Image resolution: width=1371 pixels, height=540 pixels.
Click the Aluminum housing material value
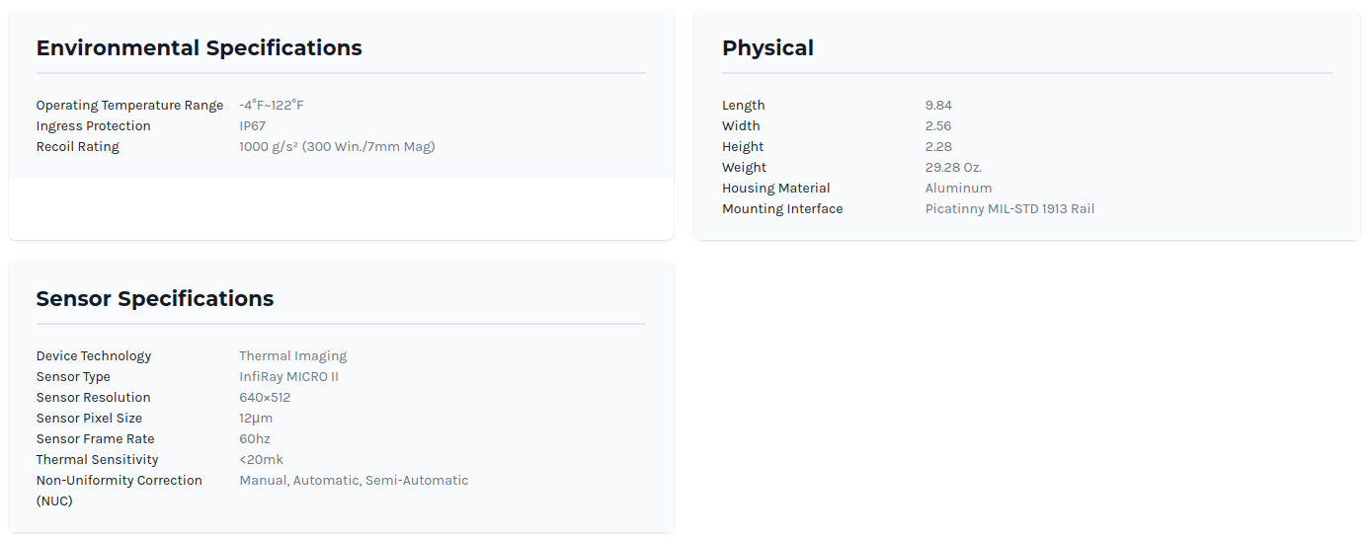958,189
